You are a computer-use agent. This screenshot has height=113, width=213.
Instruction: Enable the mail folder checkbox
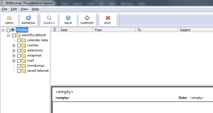(19, 61)
